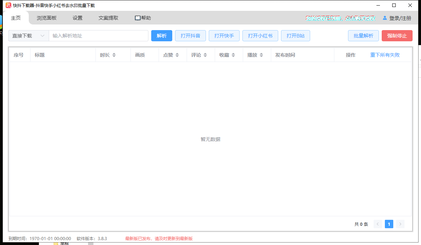Click the red 最新版已发布 update notice

click(159, 239)
